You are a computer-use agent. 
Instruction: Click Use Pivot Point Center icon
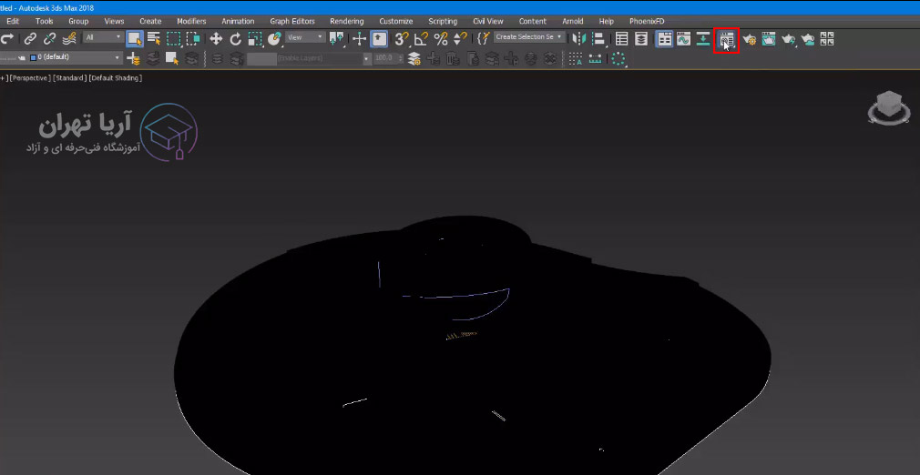click(x=337, y=39)
